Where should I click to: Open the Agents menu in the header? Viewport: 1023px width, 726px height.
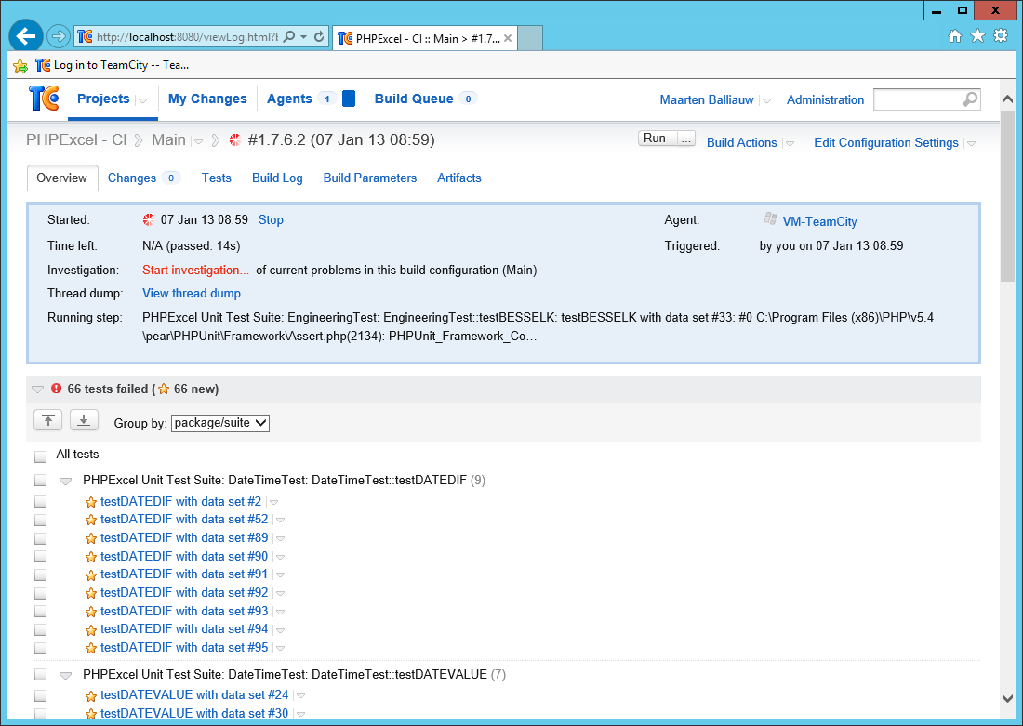point(289,98)
